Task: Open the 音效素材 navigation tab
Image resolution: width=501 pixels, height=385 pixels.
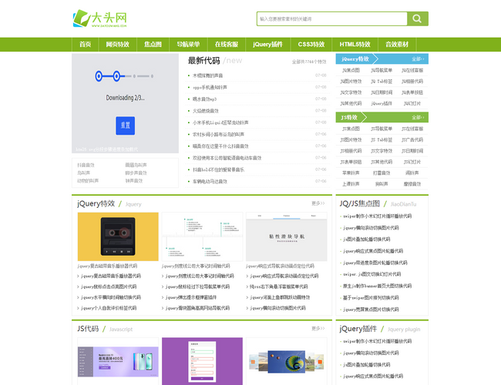Action: (397, 45)
